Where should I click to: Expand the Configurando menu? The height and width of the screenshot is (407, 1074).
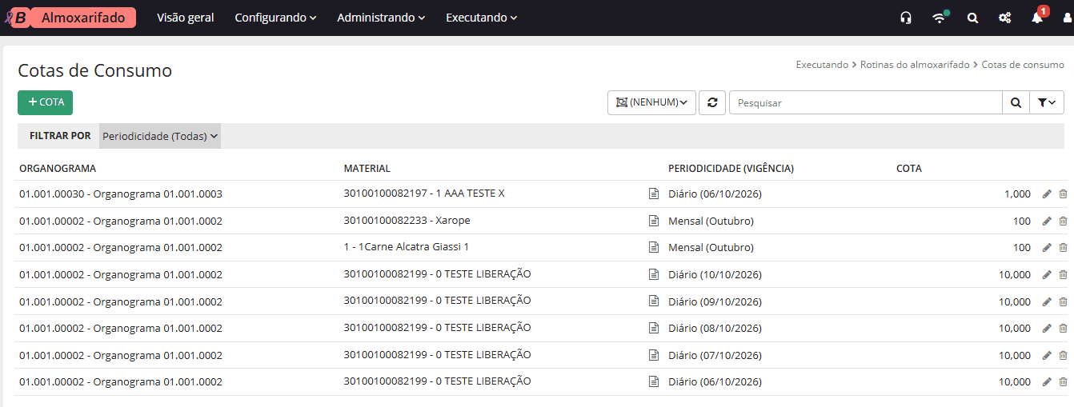pyautogui.click(x=275, y=18)
